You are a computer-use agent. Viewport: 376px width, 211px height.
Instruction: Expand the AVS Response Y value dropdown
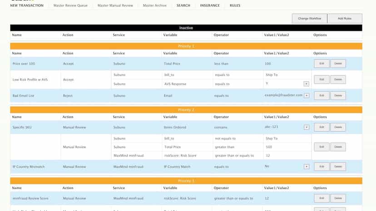click(306, 84)
